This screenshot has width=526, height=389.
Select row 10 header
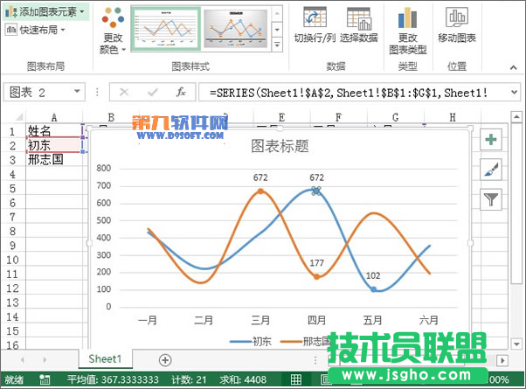tap(12, 260)
